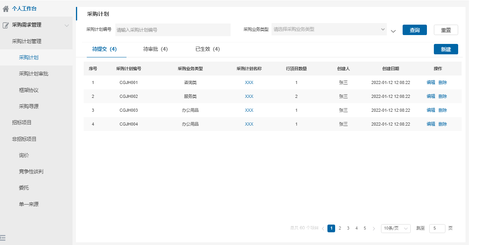Open 询价 menu item

click(24, 156)
